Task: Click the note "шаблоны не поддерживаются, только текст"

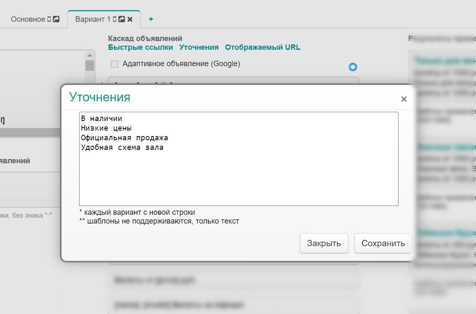Action: click(x=163, y=221)
